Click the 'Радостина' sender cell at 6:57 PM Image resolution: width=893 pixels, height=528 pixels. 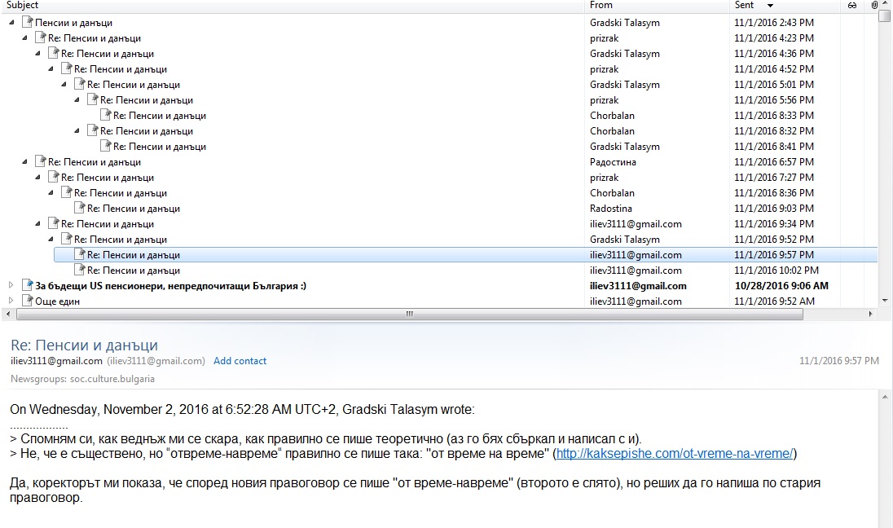613,162
